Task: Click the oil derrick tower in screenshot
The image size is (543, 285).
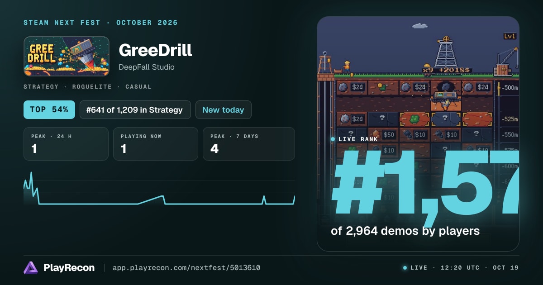Action: 446,52
